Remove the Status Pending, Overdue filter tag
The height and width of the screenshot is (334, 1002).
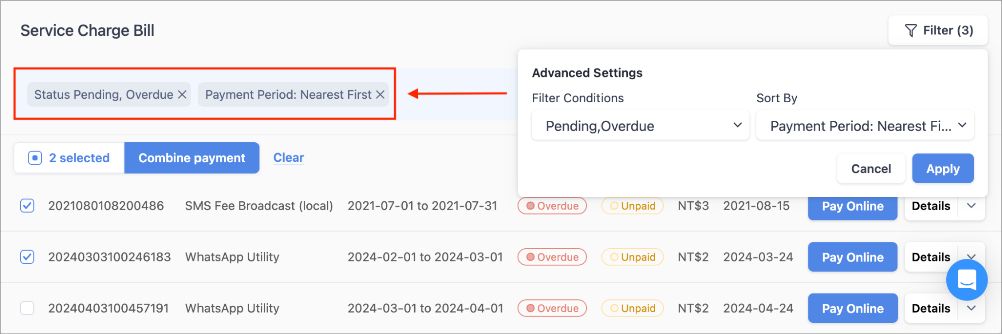(182, 95)
